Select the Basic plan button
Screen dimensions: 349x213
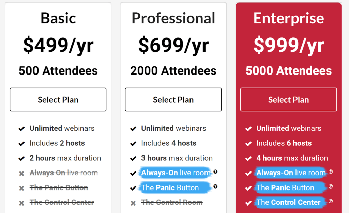pyautogui.click(x=58, y=99)
